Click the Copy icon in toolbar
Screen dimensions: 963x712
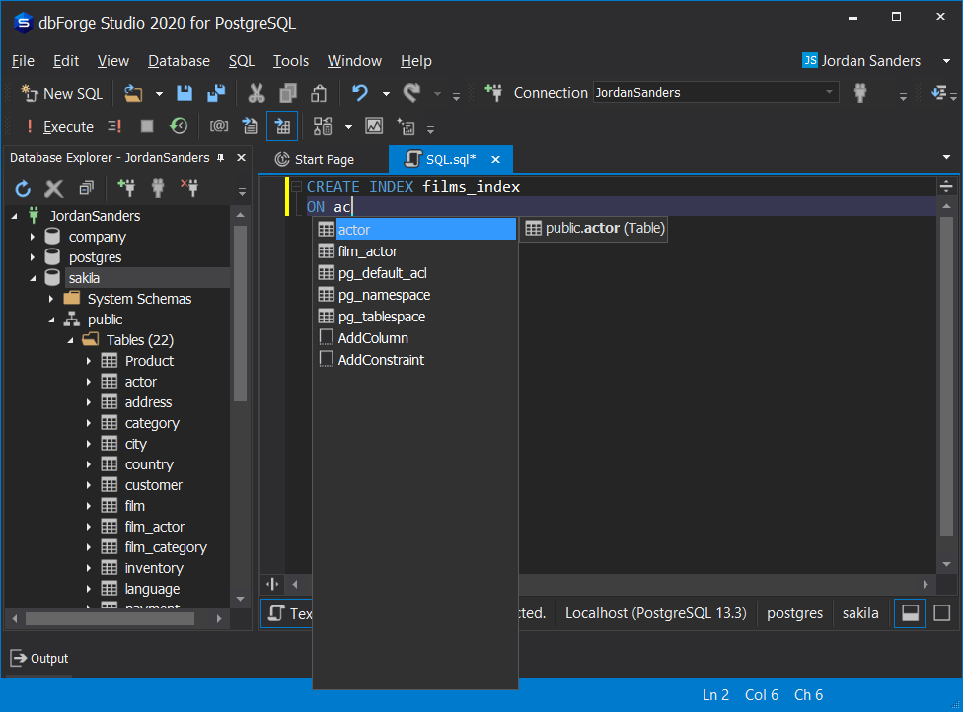(x=288, y=94)
